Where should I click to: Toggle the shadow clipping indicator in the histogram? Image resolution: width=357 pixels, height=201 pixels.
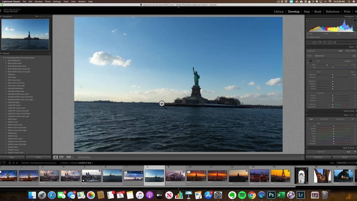(x=308, y=20)
